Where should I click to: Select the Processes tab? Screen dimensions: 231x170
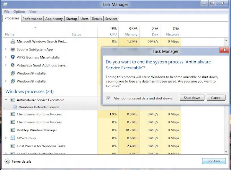coord(12,18)
